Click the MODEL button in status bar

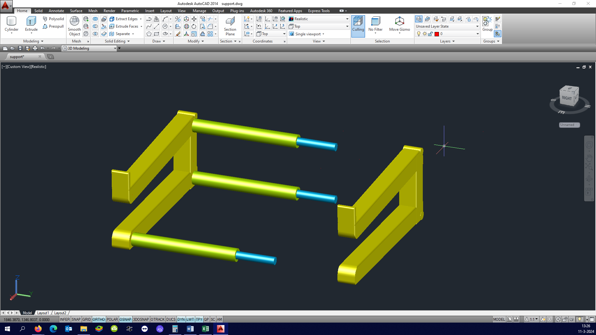[x=499, y=319]
